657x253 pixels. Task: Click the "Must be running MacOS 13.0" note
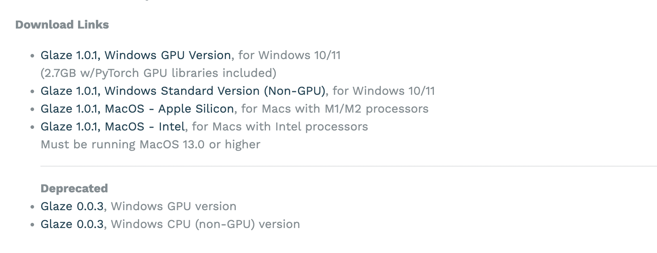151,144
